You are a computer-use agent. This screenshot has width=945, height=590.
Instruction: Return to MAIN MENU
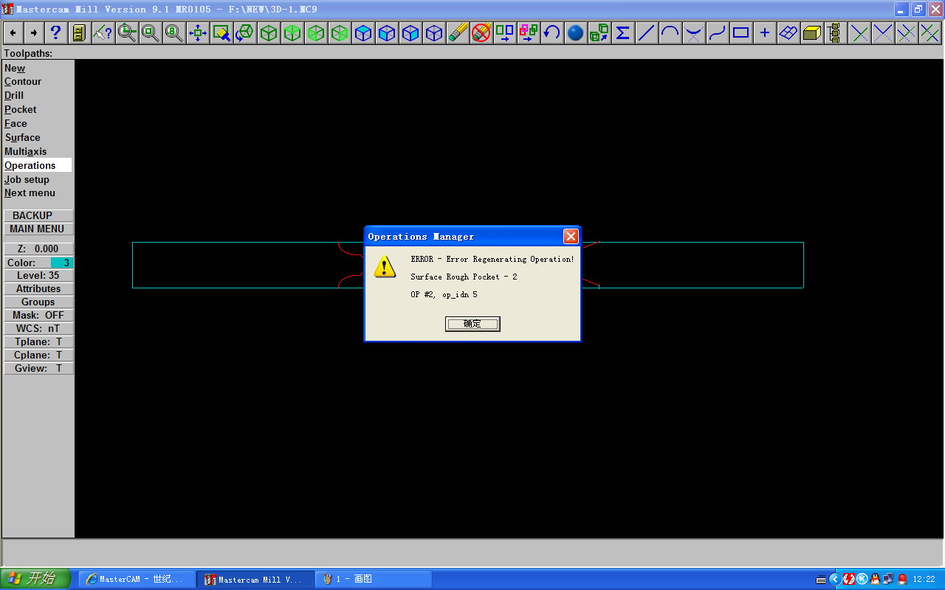click(38, 229)
